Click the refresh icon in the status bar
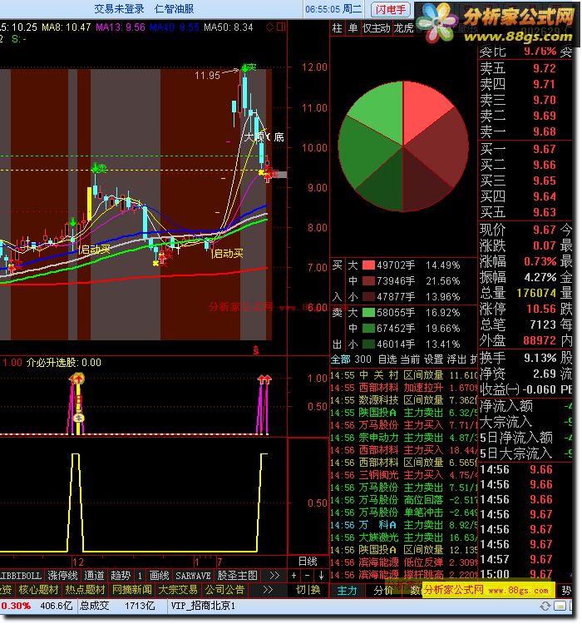 545,606
